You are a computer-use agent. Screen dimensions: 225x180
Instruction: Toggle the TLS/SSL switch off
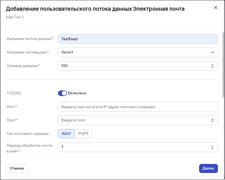click(x=63, y=93)
